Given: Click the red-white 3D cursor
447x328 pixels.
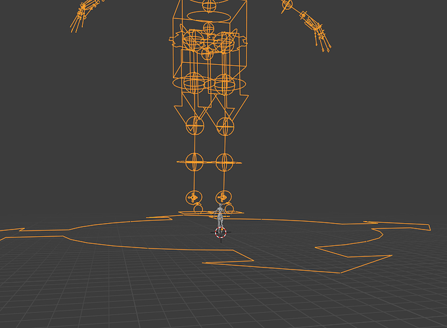Looking at the screenshot, I should tap(221, 232).
